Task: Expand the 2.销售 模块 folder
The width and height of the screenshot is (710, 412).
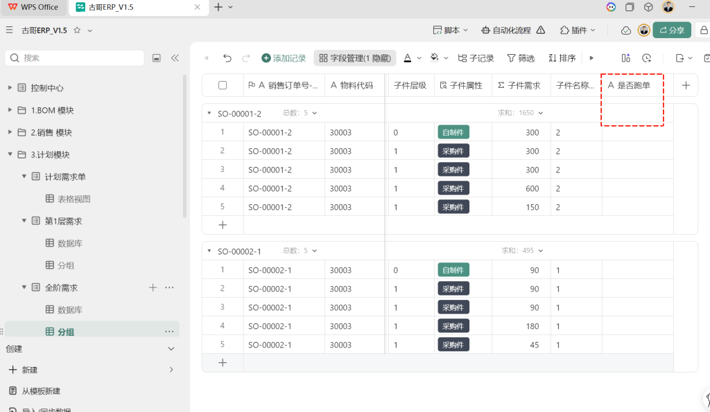Action: (10, 132)
